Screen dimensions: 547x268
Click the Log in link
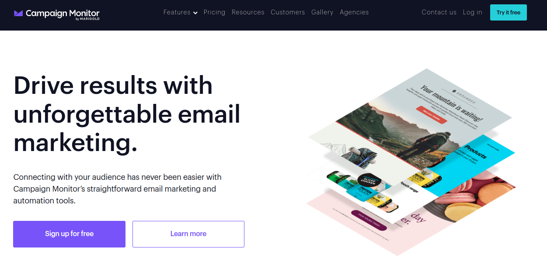point(473,12)
